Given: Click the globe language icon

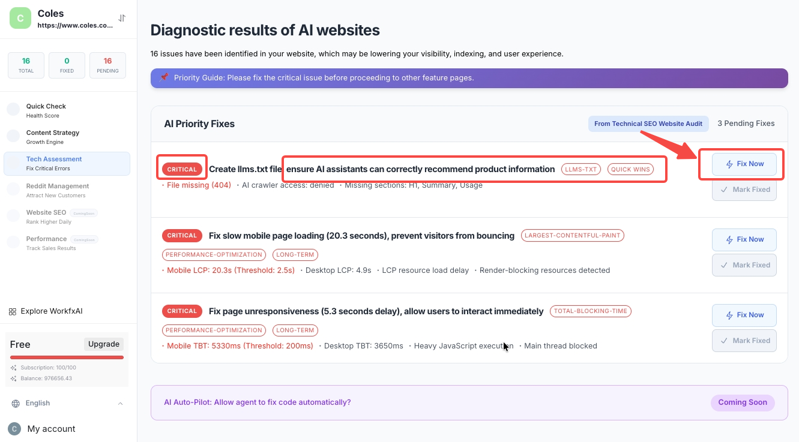Looking at the screenshot, I should [x=16, y=404].
